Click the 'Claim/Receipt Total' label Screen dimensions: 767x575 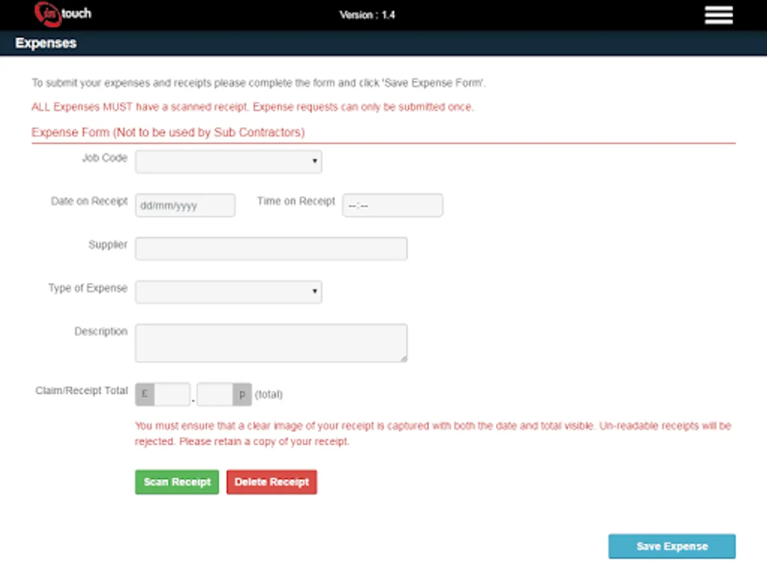click(82, 390)
